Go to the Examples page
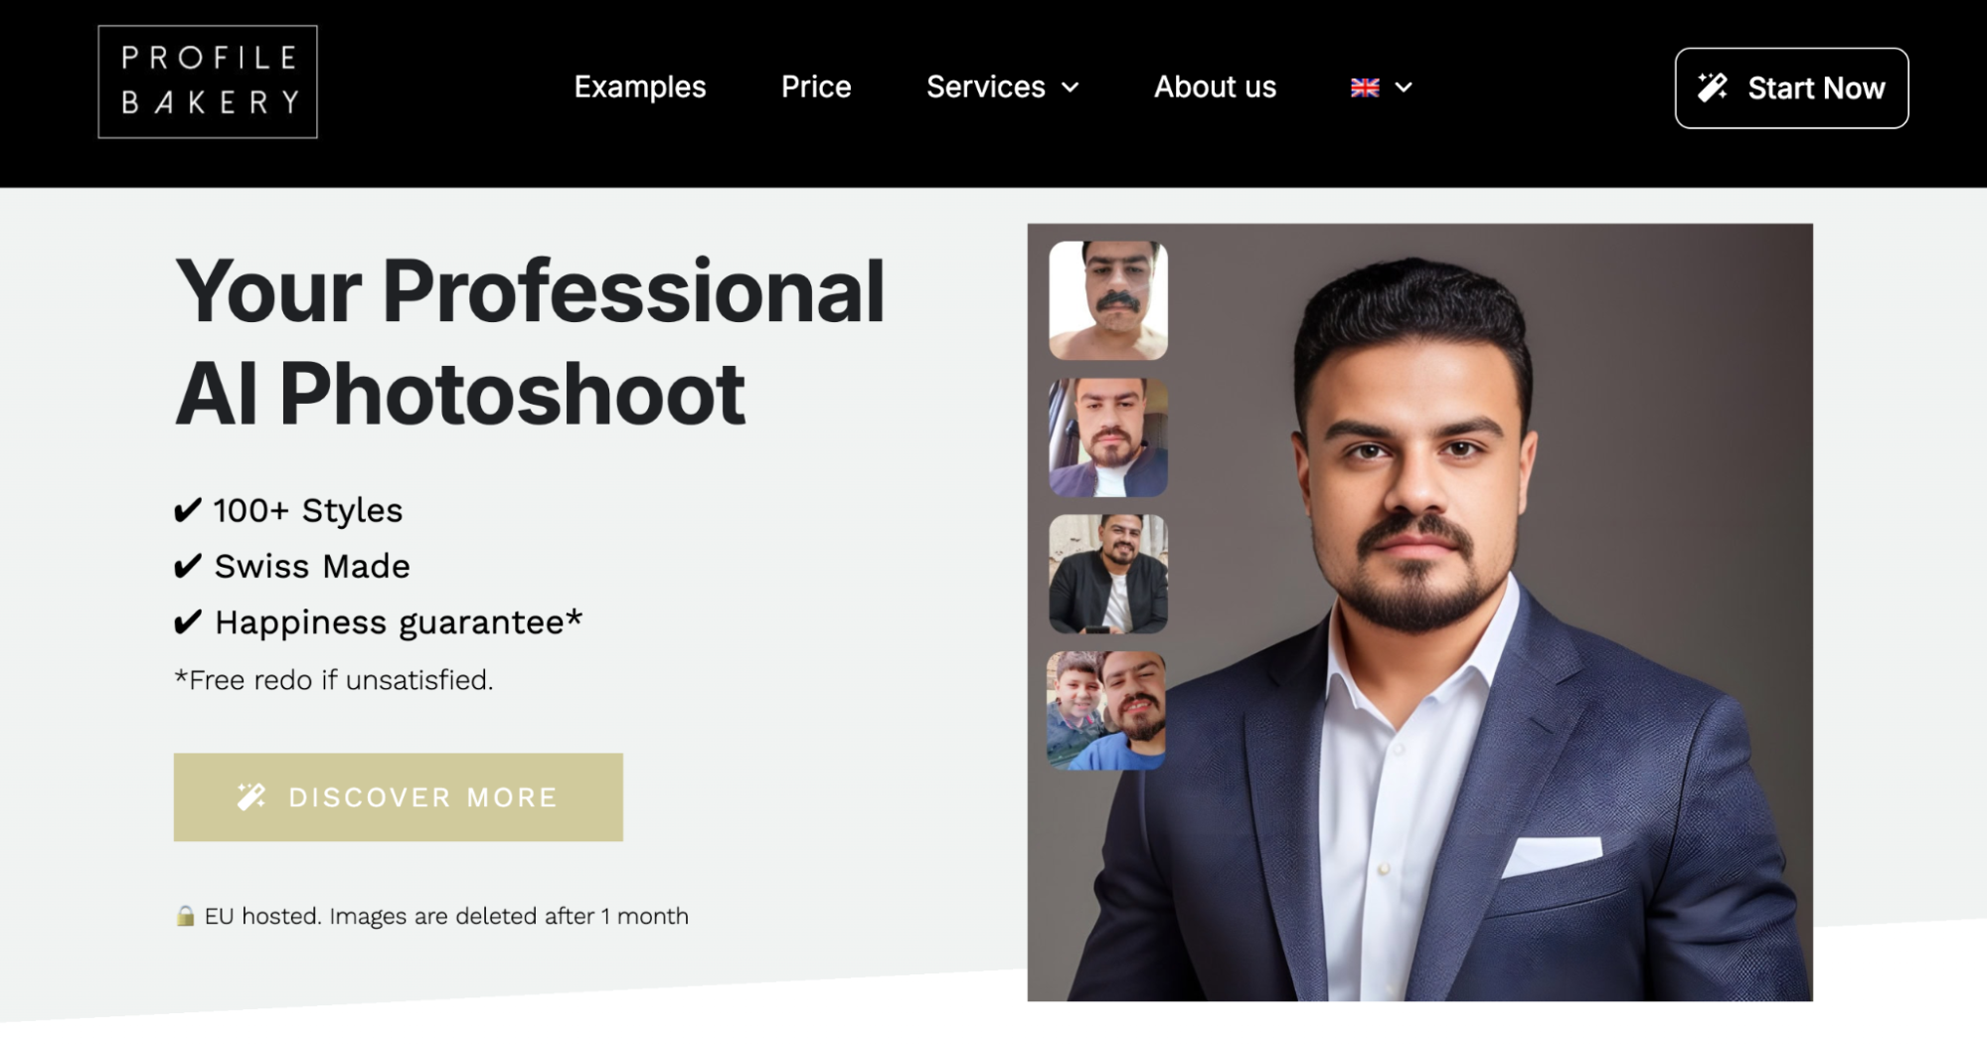This screenshot has height=1052, width=1987. coord(640,88)
